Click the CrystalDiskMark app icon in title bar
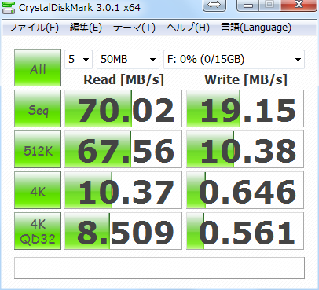 tap(9, 7)
